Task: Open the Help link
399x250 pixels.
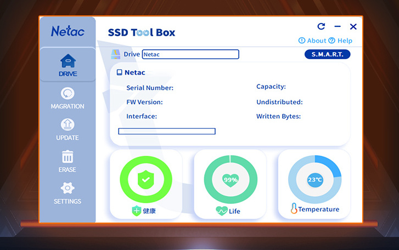Action: (345, 41)
